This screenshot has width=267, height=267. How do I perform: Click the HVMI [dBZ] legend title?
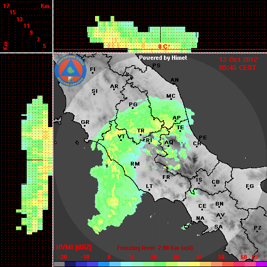click(x=74, y=247)
